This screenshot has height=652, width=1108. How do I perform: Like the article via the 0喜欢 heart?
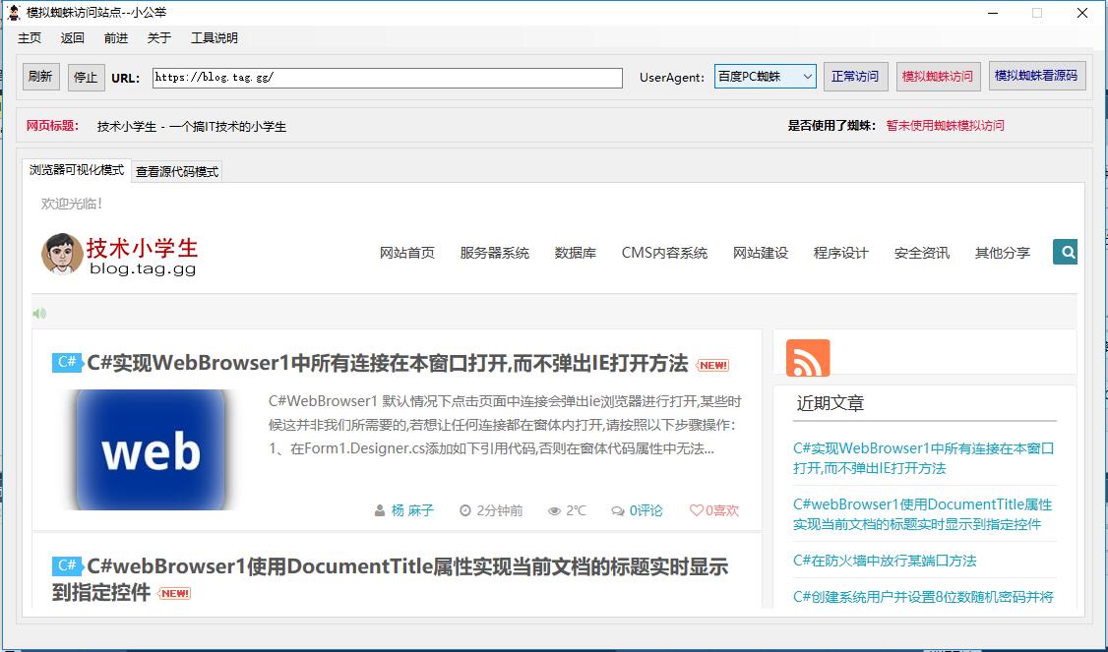[695, 510]
